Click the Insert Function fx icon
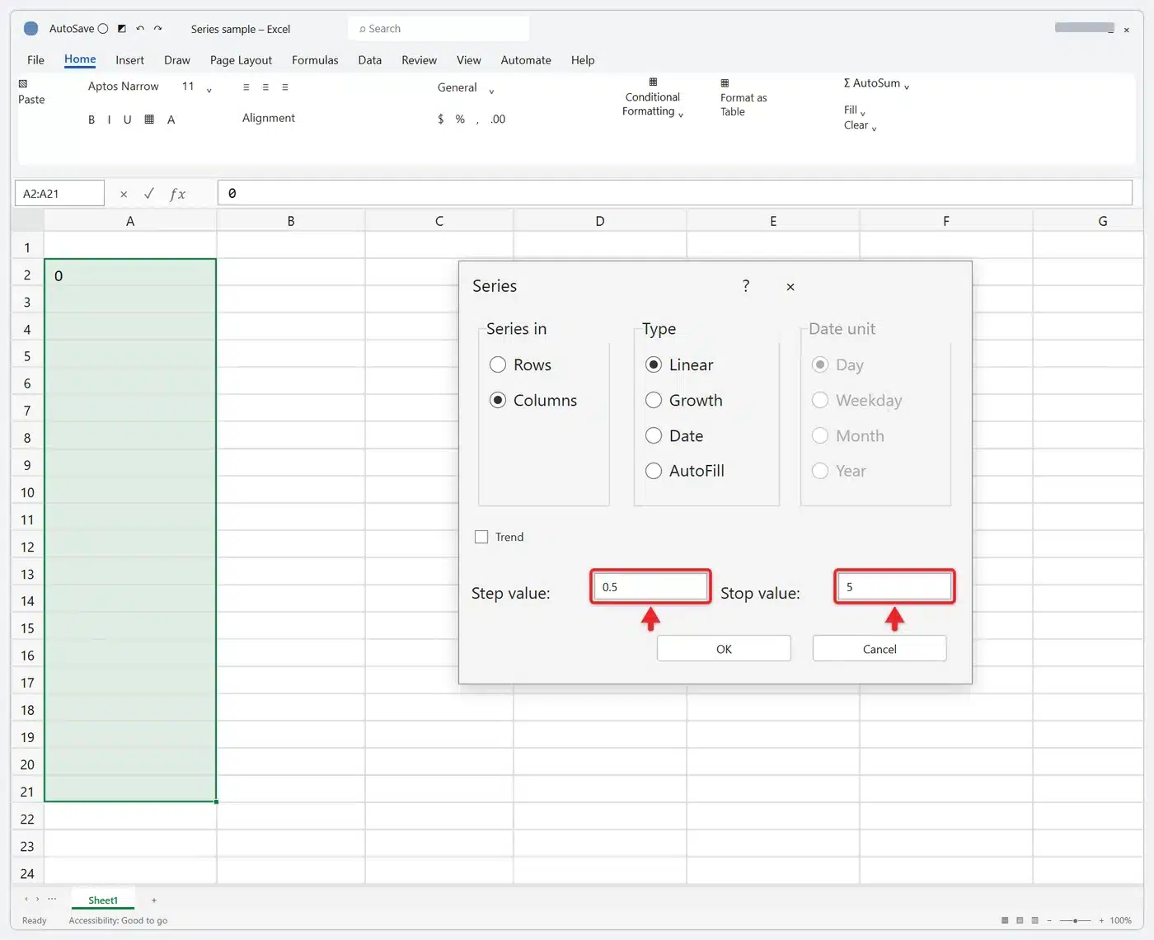 (x=177, y=194)
